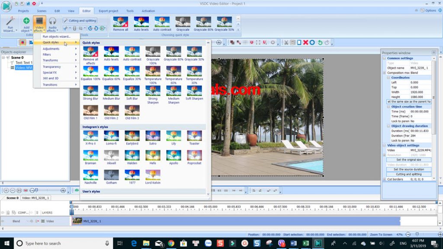This screenshot has height=249, width=443.
Task: Select the Text: Text 1 tree item
Action: click(24, 62)
